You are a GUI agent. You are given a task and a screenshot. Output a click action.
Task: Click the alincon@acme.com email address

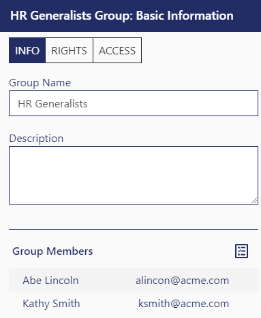click(x=182, y=281)
